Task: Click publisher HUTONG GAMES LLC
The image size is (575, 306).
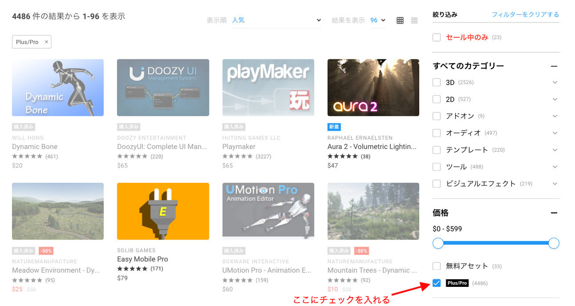Action: click(251, 138)
